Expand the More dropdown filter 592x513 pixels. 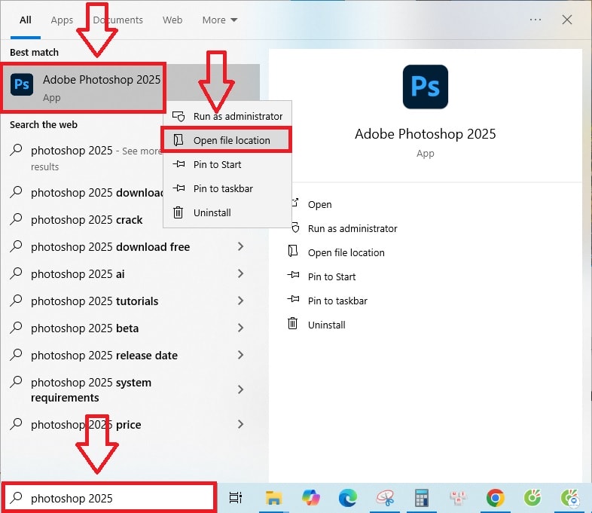click(220, 20)
